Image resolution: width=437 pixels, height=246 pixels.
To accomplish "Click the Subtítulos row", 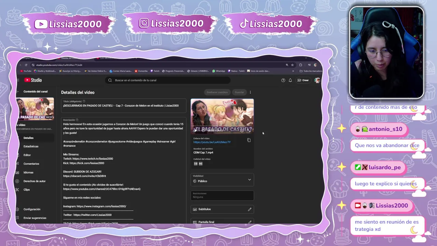I will coord(222,209).
